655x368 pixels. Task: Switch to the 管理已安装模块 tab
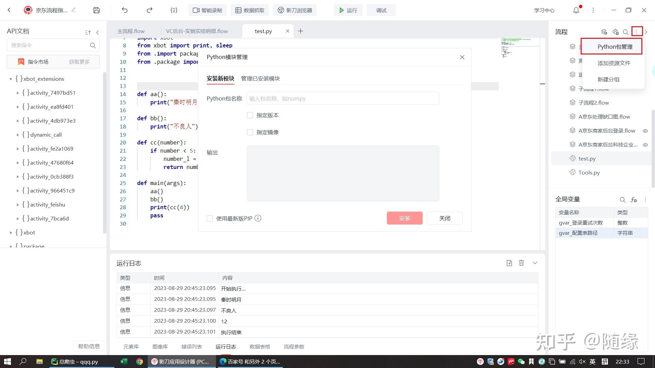[260, 78]
